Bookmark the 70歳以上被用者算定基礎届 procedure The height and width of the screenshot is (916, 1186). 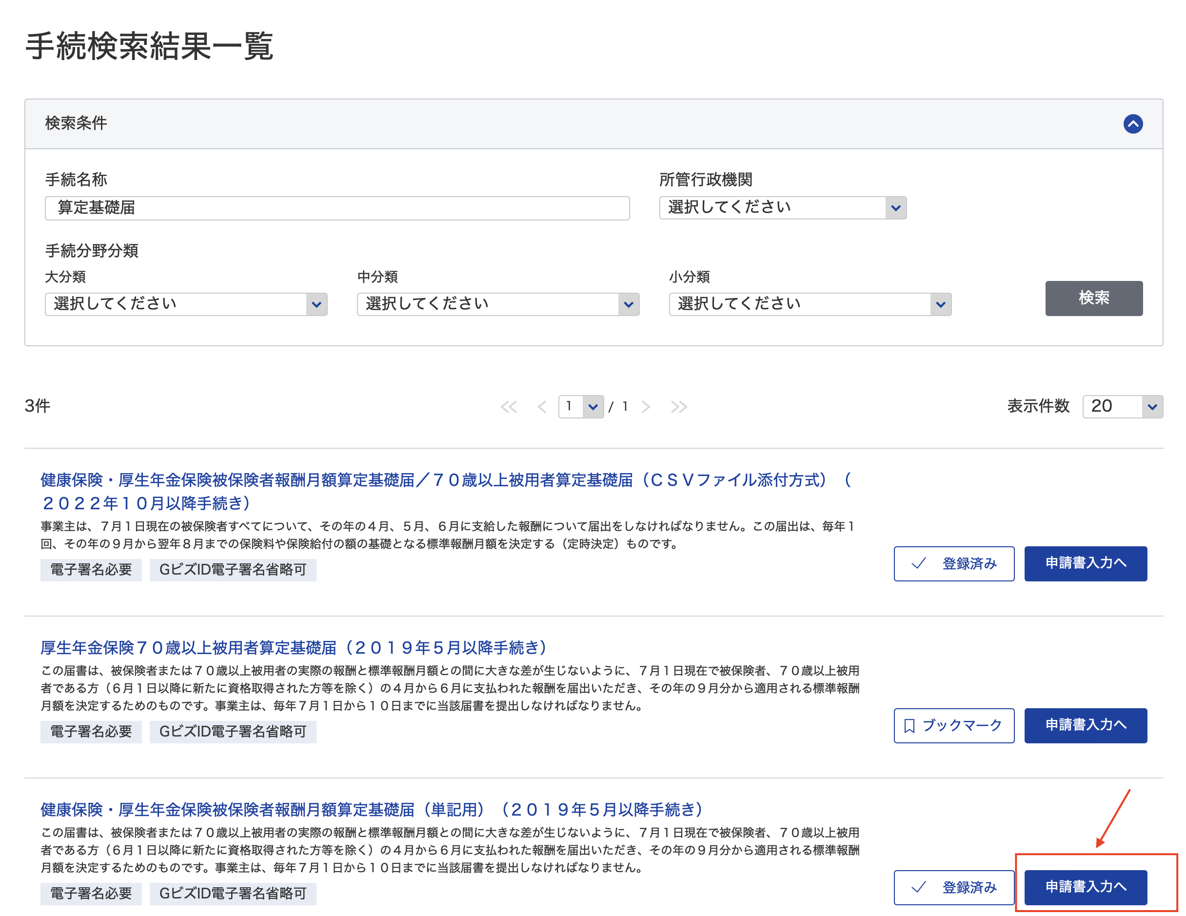pos(953,725)
